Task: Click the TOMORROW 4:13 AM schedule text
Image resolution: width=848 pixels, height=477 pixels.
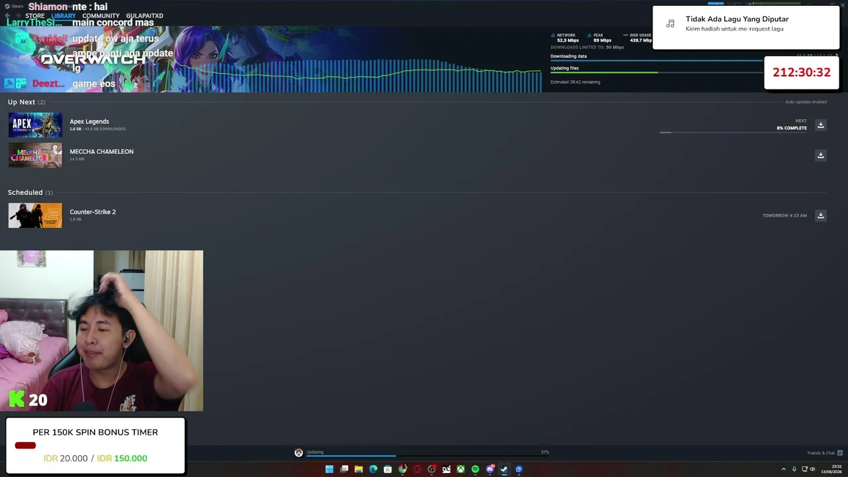Action: [784, 215]
